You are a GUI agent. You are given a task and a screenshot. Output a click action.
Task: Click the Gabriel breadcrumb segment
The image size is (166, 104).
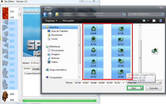click(x=67, y=14)
